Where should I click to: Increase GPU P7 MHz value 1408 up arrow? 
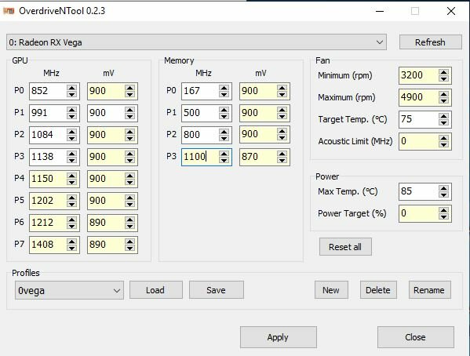(x=72, y=241)
